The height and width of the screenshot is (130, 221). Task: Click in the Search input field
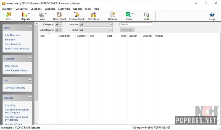136,24
